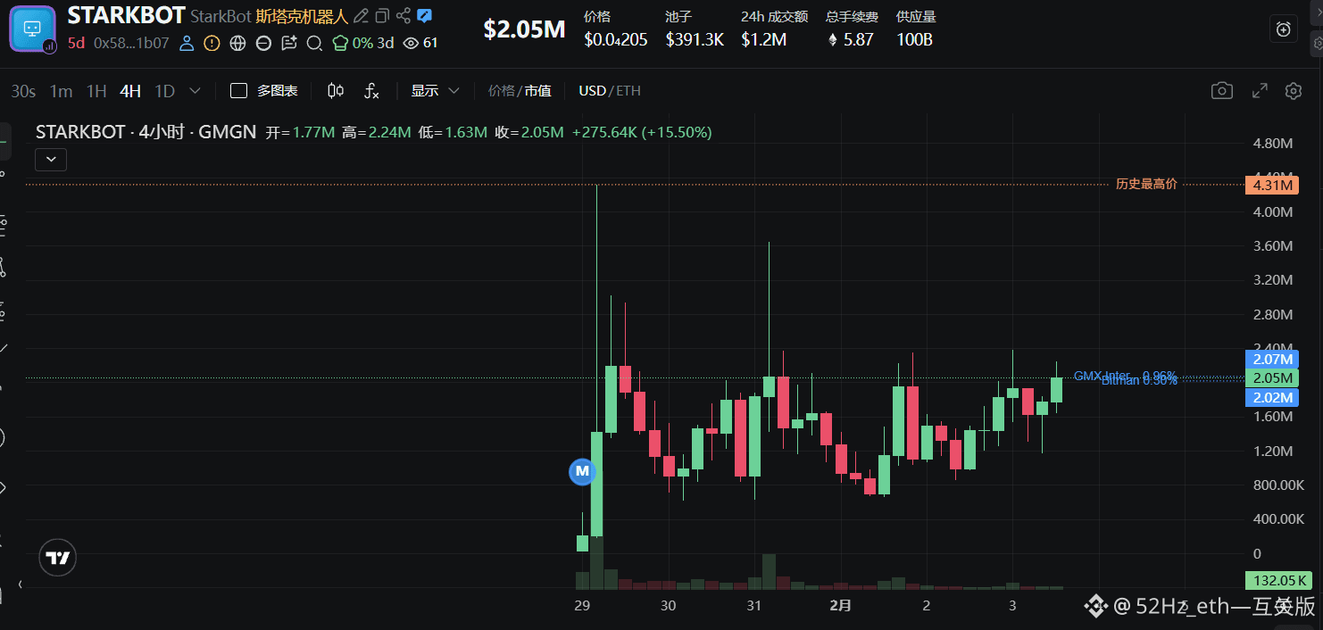Click the blue 2.02M price label

click(1272, 397)
